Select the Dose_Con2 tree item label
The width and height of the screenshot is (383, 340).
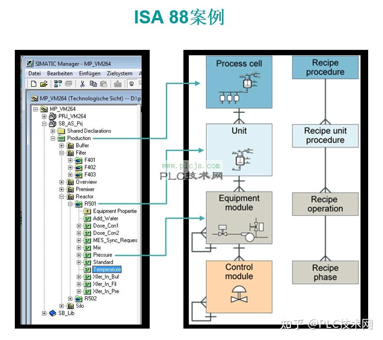[x=106, y=233]
